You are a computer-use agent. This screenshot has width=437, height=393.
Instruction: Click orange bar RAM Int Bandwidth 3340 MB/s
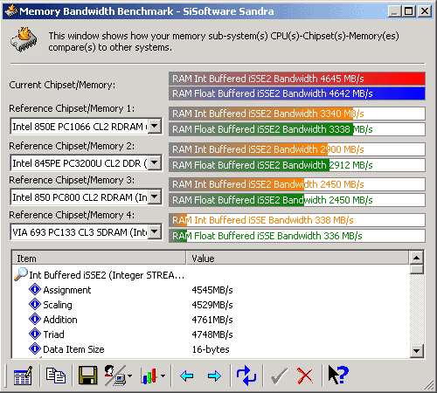[x=297, y=114]
